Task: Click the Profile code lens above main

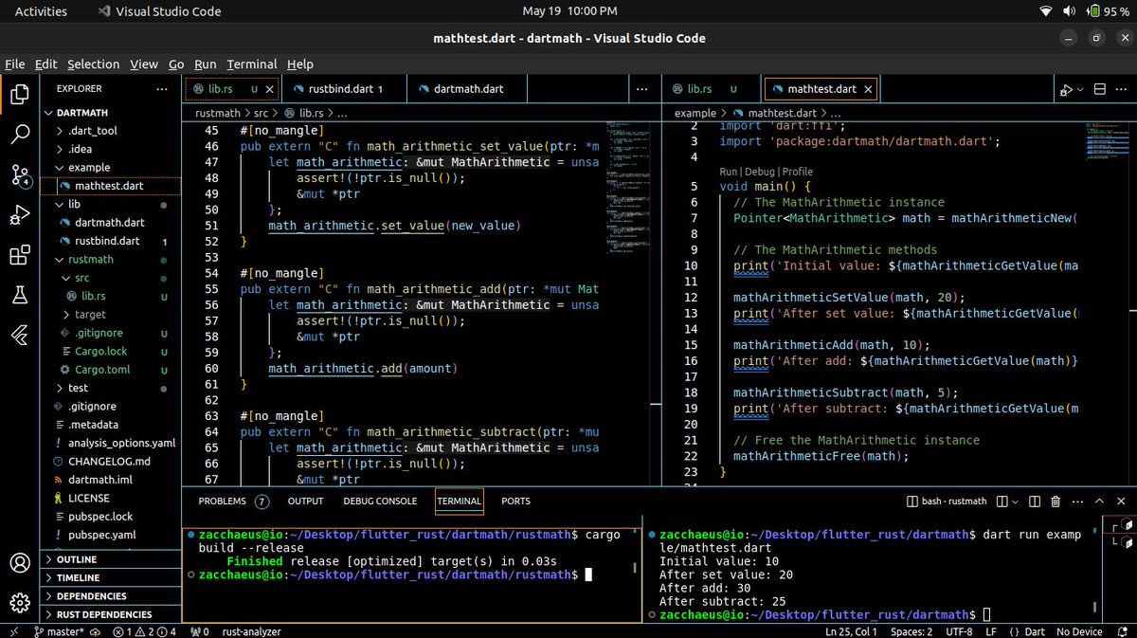Action: tap(797, 173)
